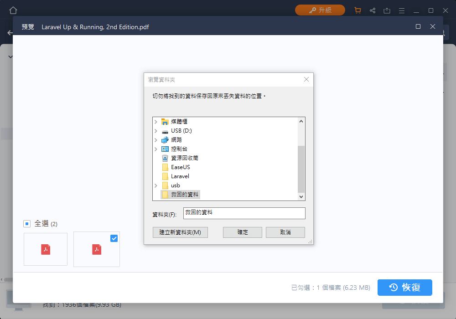Click the USB (D:) drive icon

[x=165, y=130]
